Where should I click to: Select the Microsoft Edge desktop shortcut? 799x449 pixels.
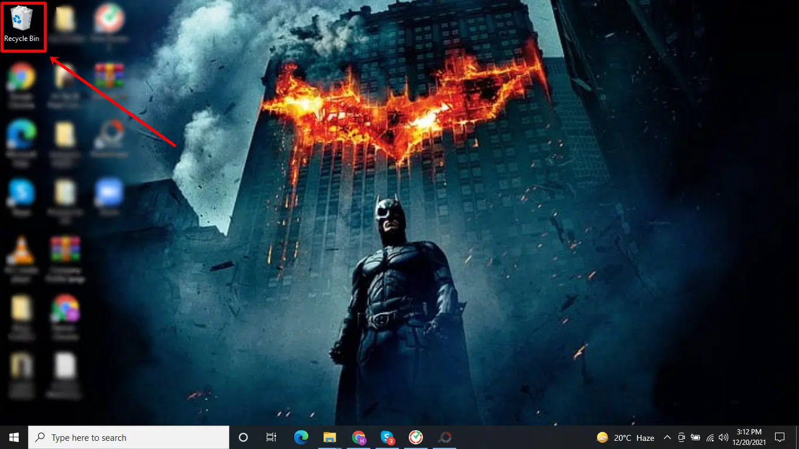(x=22, y=137)
